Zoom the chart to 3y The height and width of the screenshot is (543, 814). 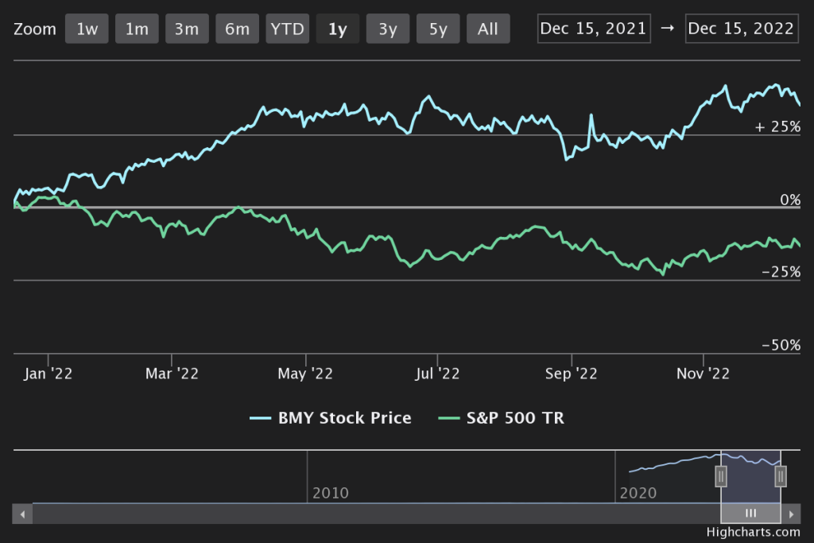(x=387, y=29)
